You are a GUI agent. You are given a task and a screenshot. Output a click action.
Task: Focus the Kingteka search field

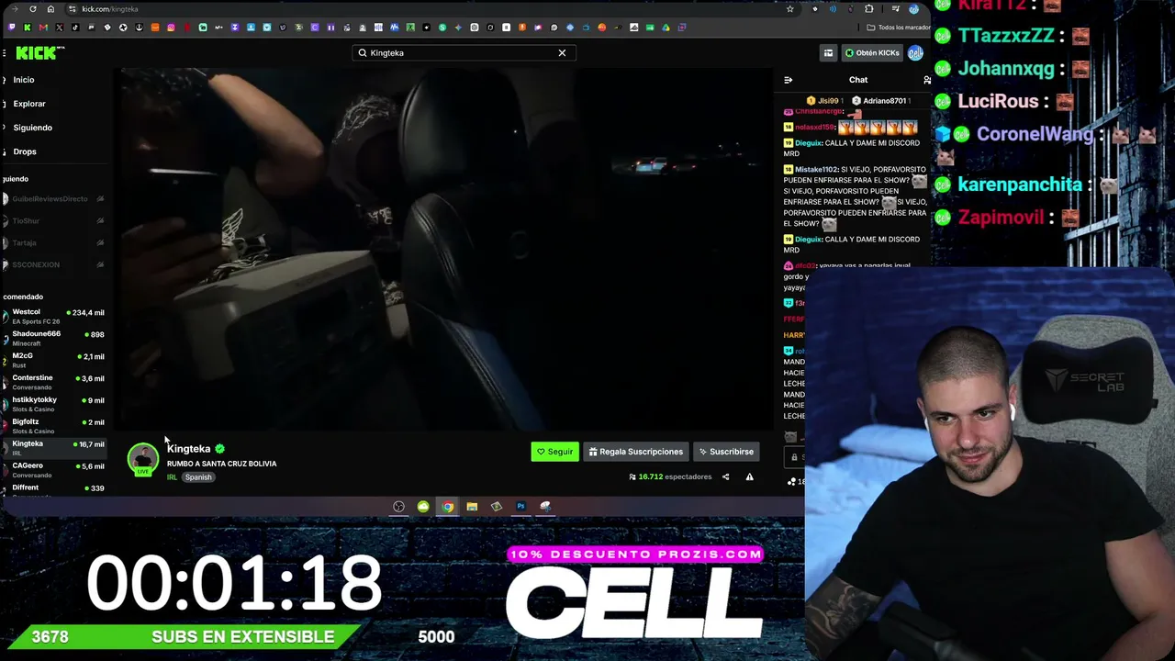464,52
